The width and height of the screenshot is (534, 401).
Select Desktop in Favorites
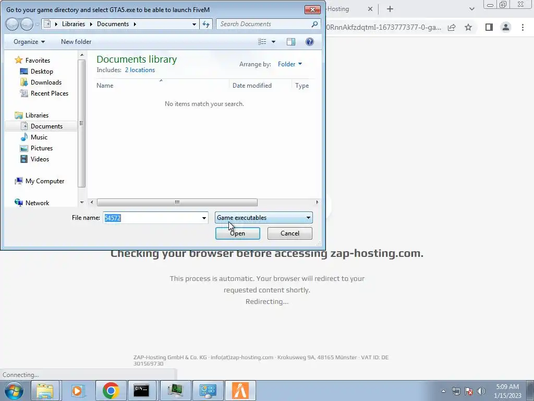[x=42, y=71]
